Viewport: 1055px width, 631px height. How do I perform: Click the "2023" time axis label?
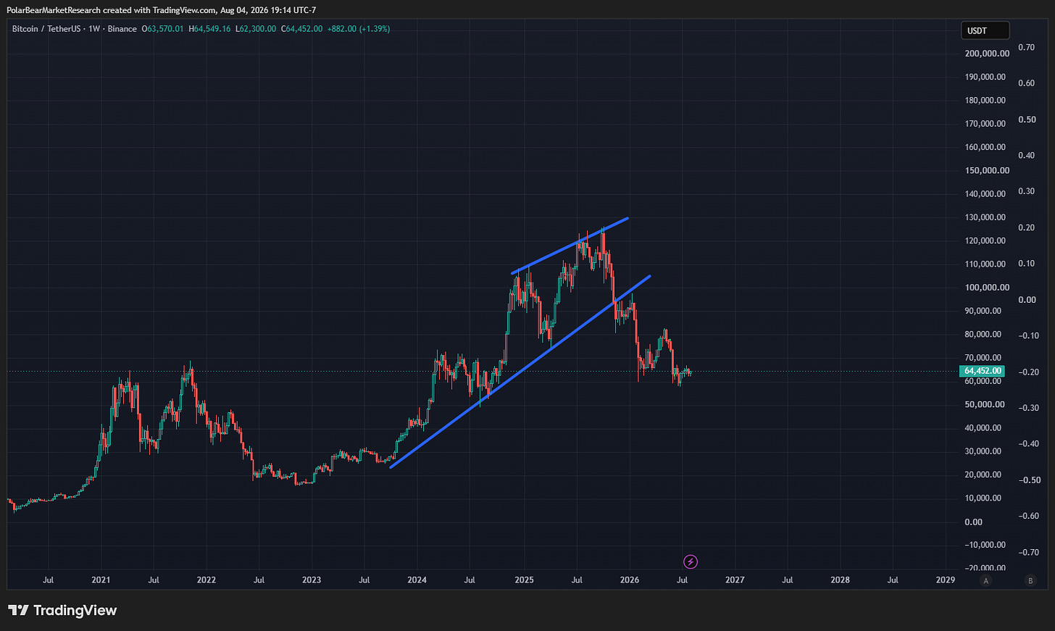(312, 580)
